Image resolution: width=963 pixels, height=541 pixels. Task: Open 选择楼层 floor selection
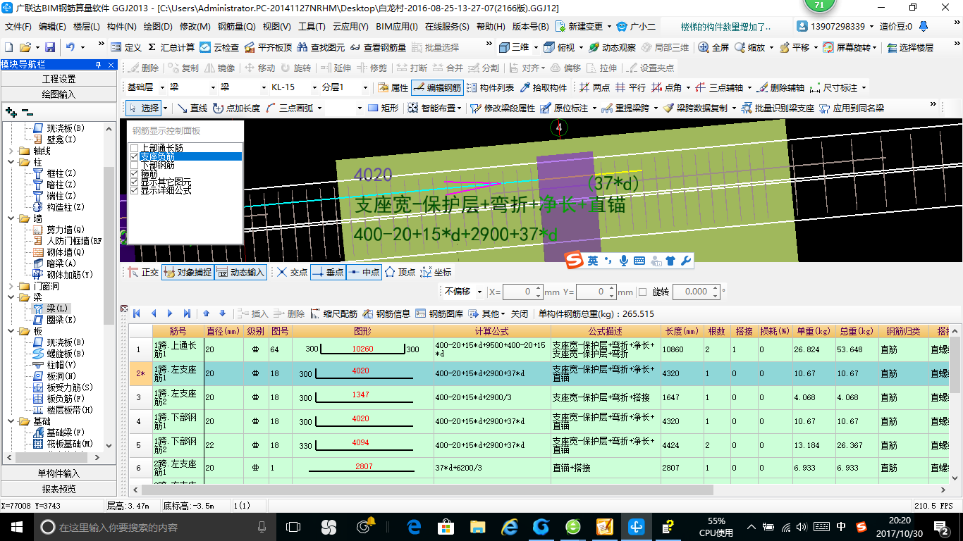910,47
